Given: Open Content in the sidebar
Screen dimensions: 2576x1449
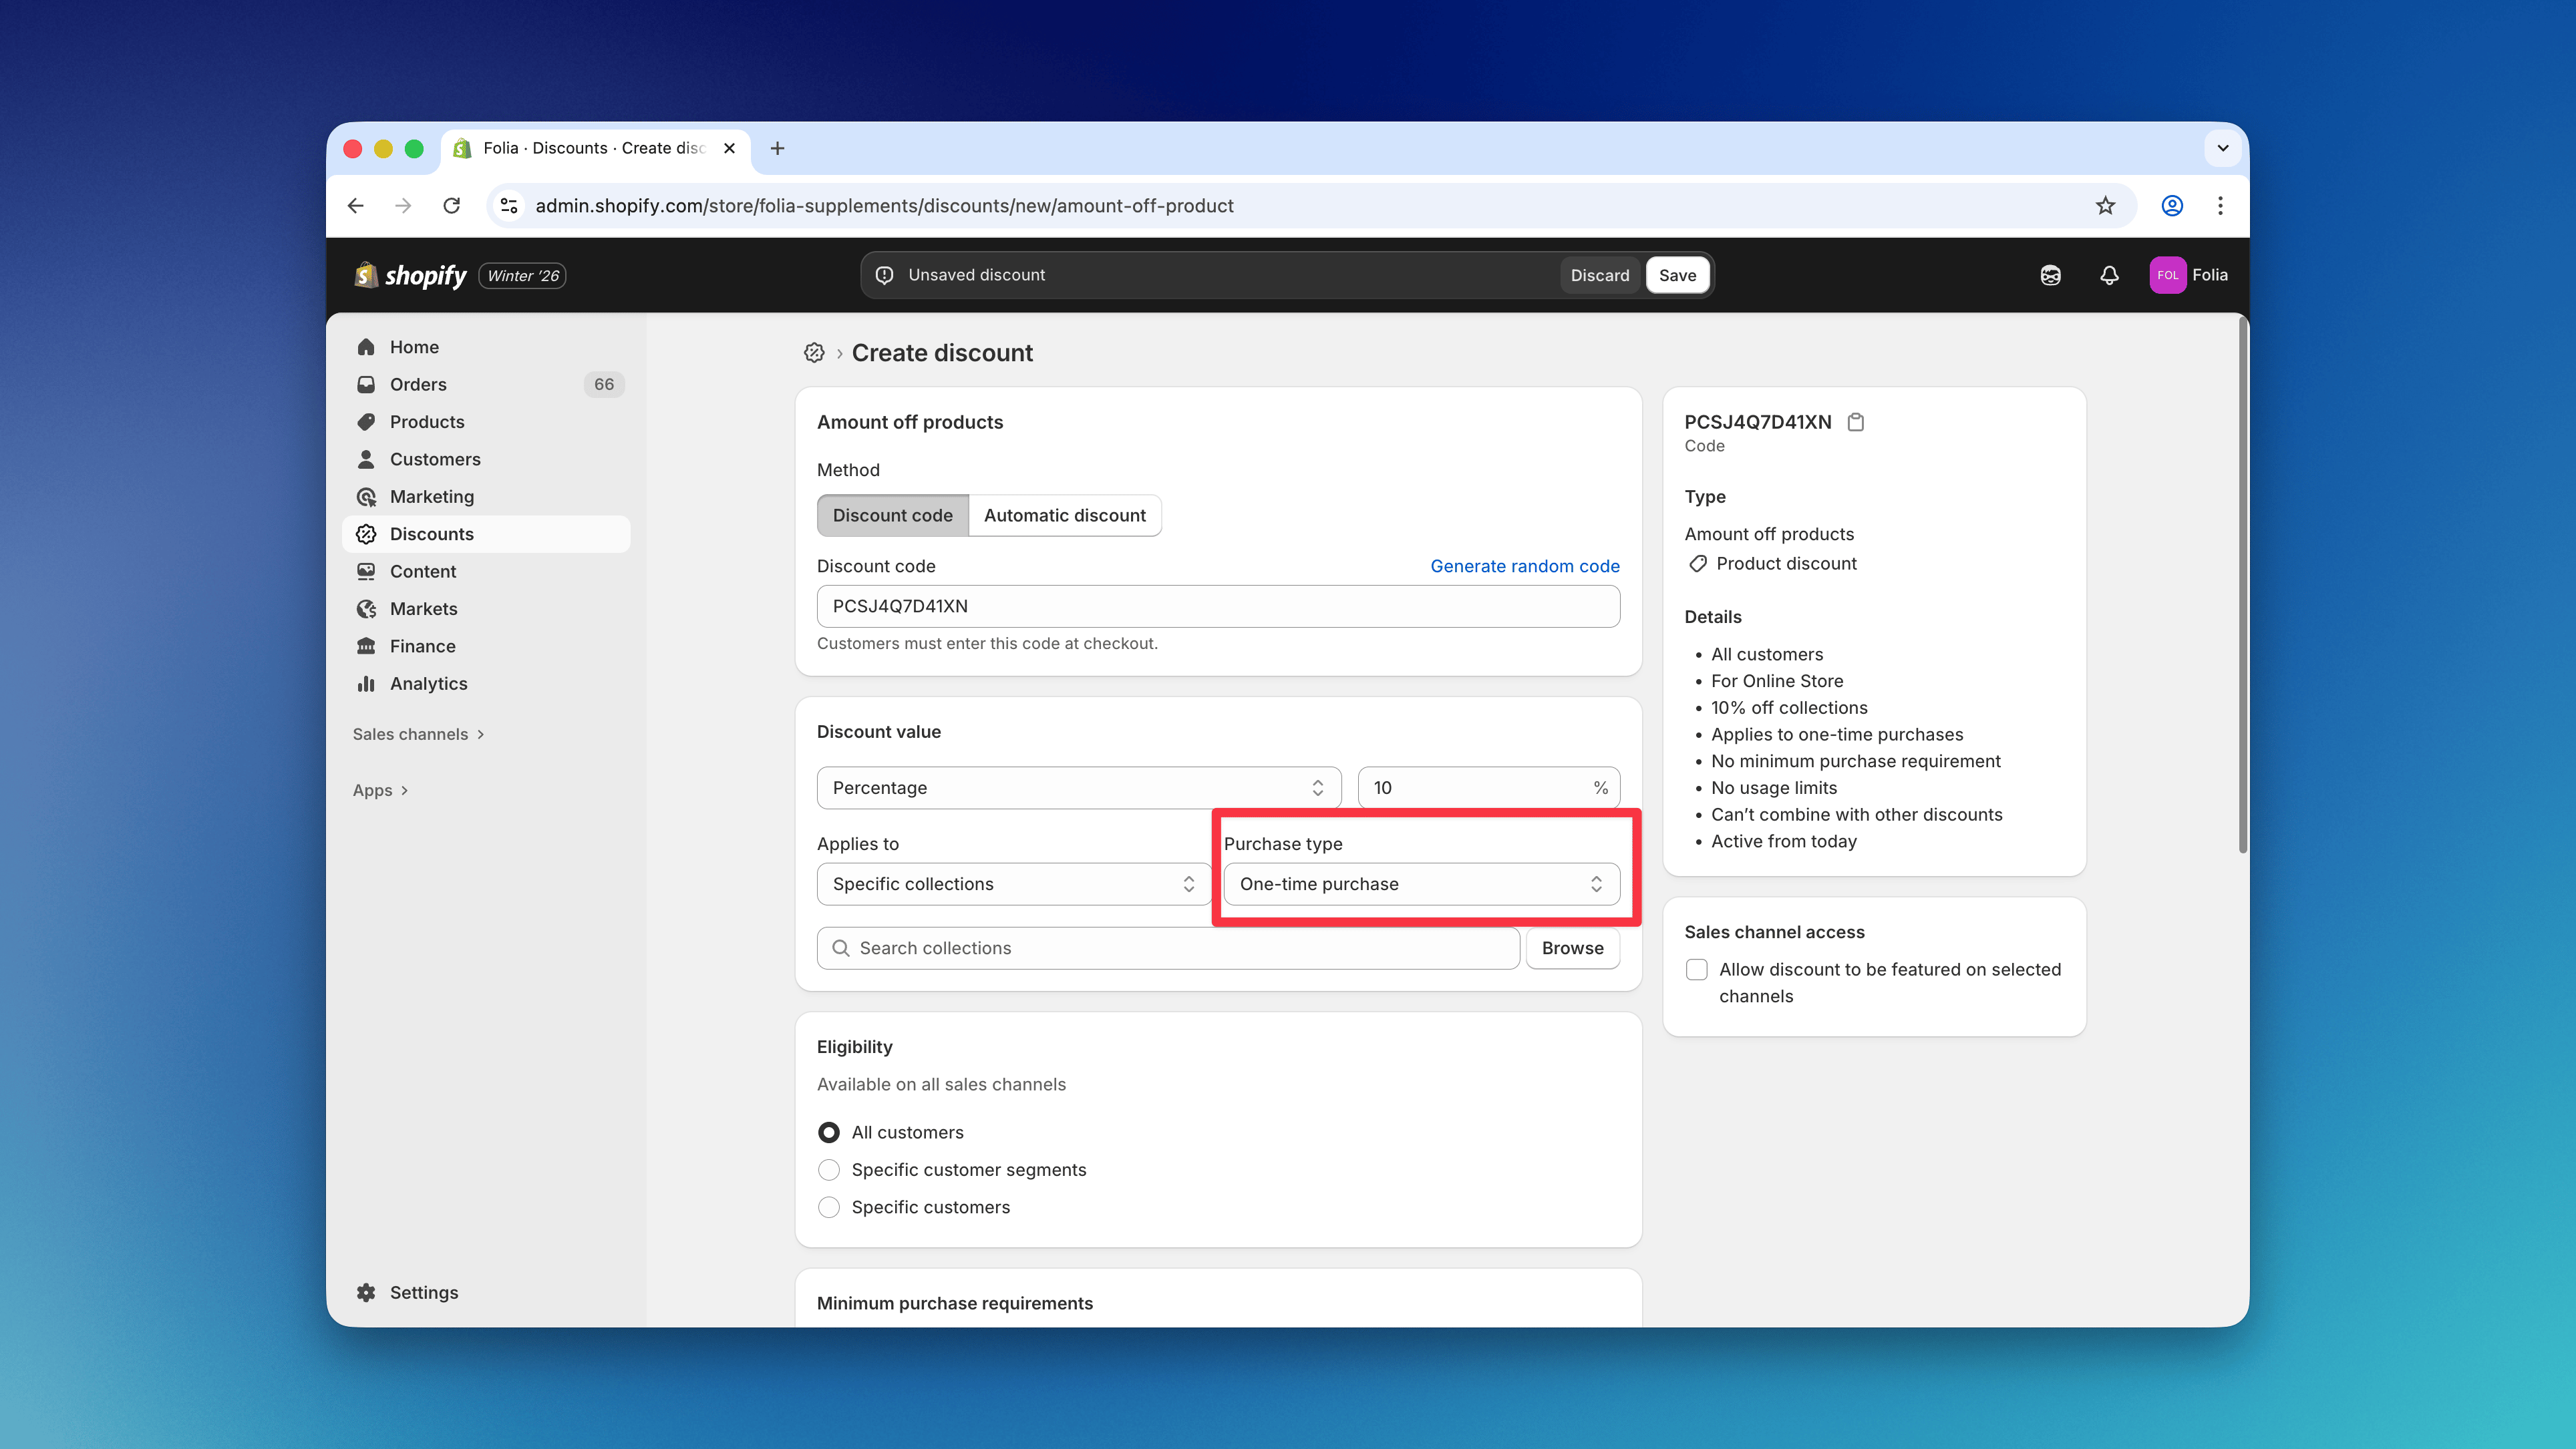Looking at the screenshot, I should 486,572.
